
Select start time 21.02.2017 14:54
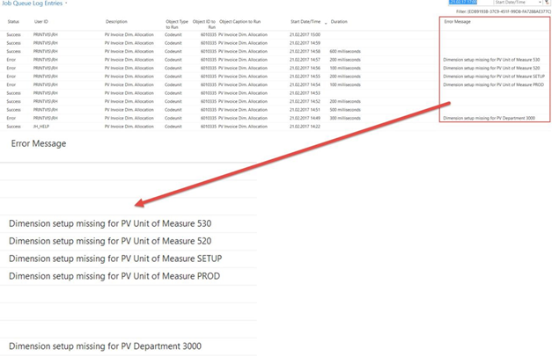tap(305, 84)
